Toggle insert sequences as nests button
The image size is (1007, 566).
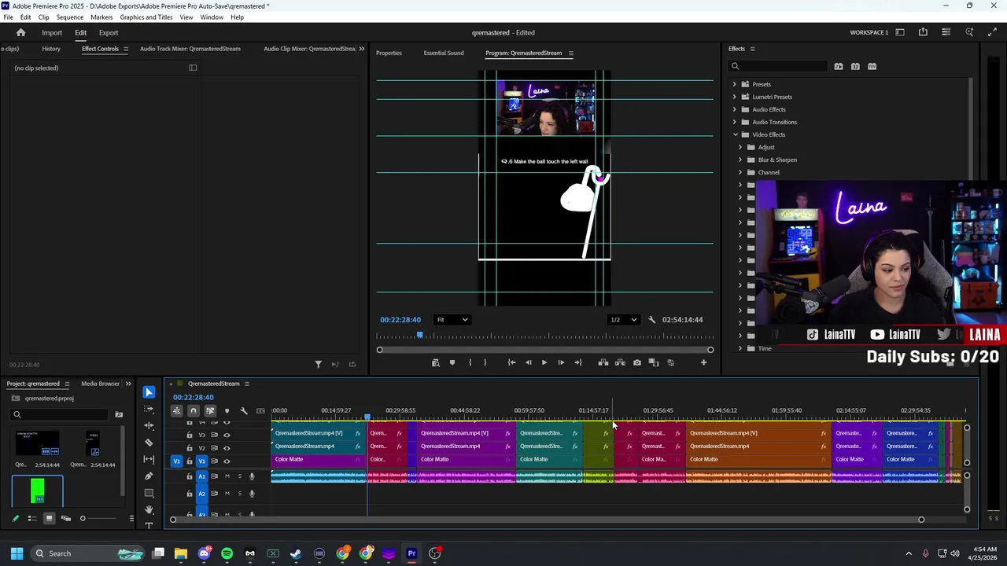[177, 410]
